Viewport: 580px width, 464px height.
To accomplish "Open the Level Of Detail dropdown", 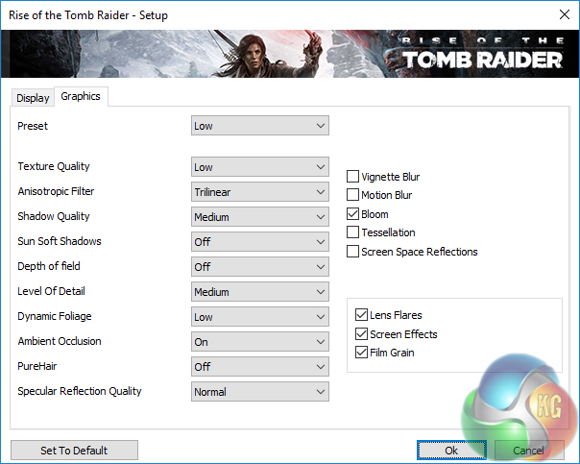I will (x=259, y=292).
